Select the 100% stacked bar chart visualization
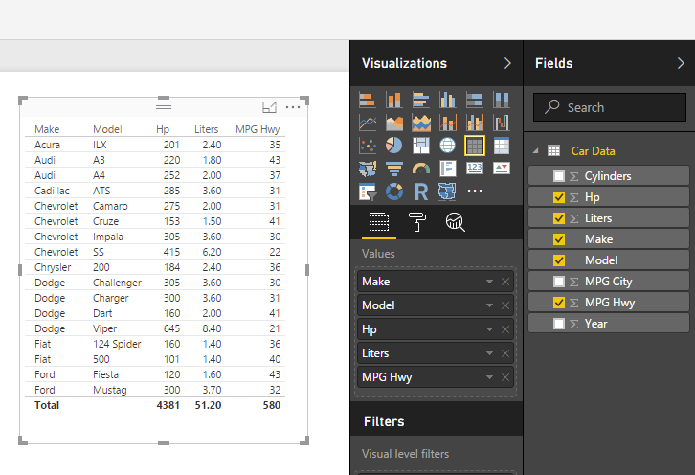 (x=474, y=100)
